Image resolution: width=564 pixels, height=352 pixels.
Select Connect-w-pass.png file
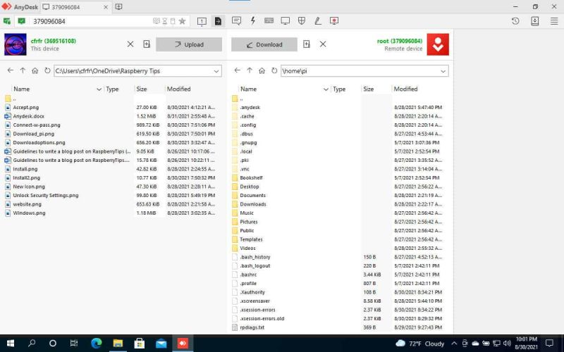[x=37, y=125]
